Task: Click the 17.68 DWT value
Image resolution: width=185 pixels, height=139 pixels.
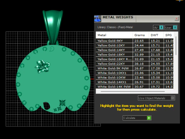Action: [x=155, y=50]
